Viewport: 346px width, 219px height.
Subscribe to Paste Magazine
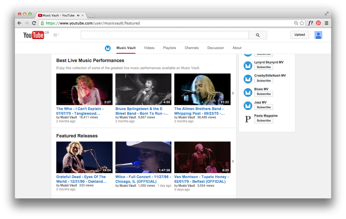click(263, 121)
